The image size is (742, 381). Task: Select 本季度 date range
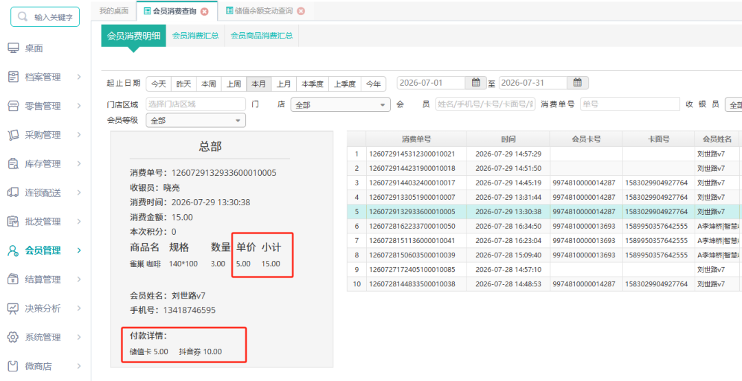coord(313,84)
